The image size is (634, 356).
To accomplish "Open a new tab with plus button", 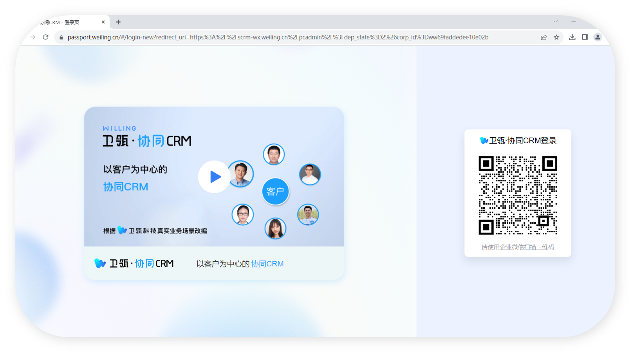I will tap(118, 22).
